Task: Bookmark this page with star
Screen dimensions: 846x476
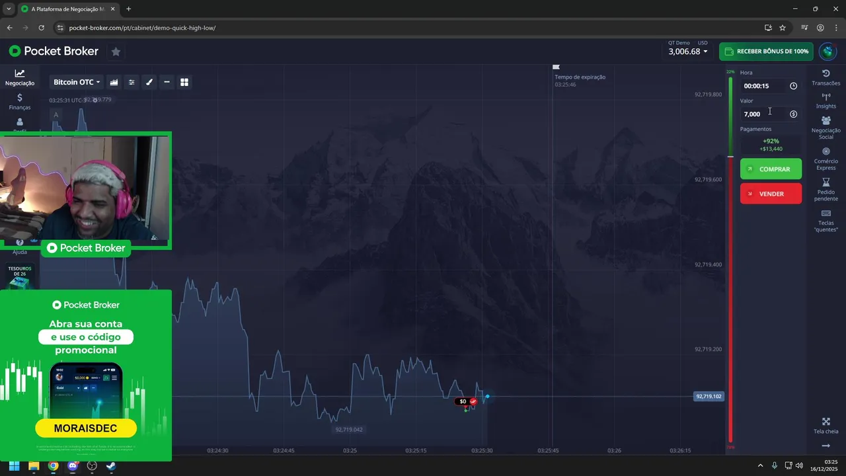Action: tap(783, 28)
